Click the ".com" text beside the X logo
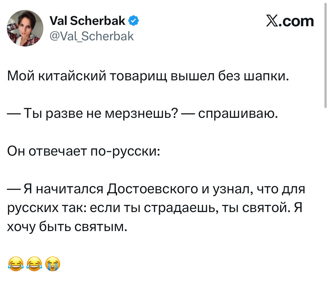 297,21
